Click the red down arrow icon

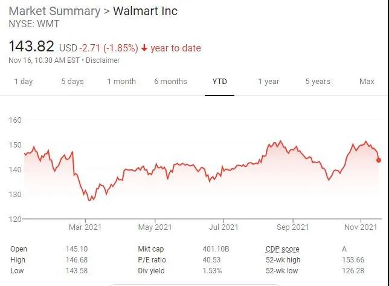[144, 48]
